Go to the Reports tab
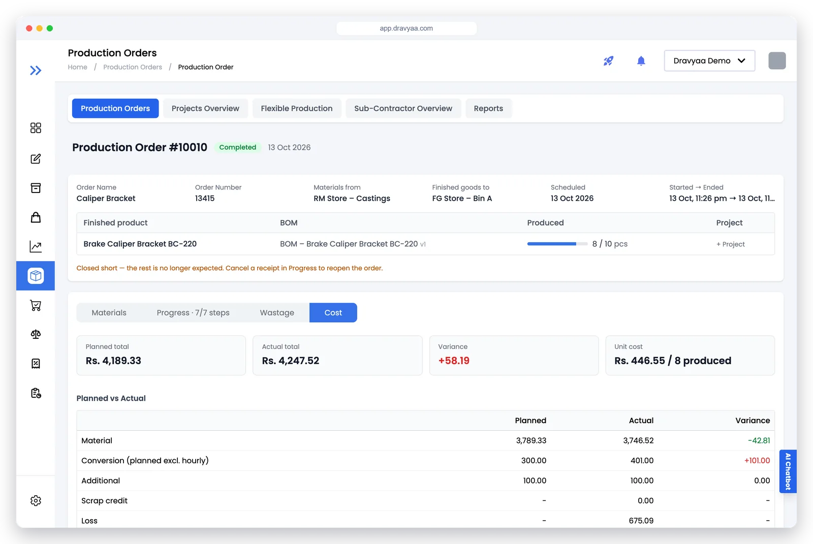The width and height of the screenshot is (813, 544). [488, 109]
